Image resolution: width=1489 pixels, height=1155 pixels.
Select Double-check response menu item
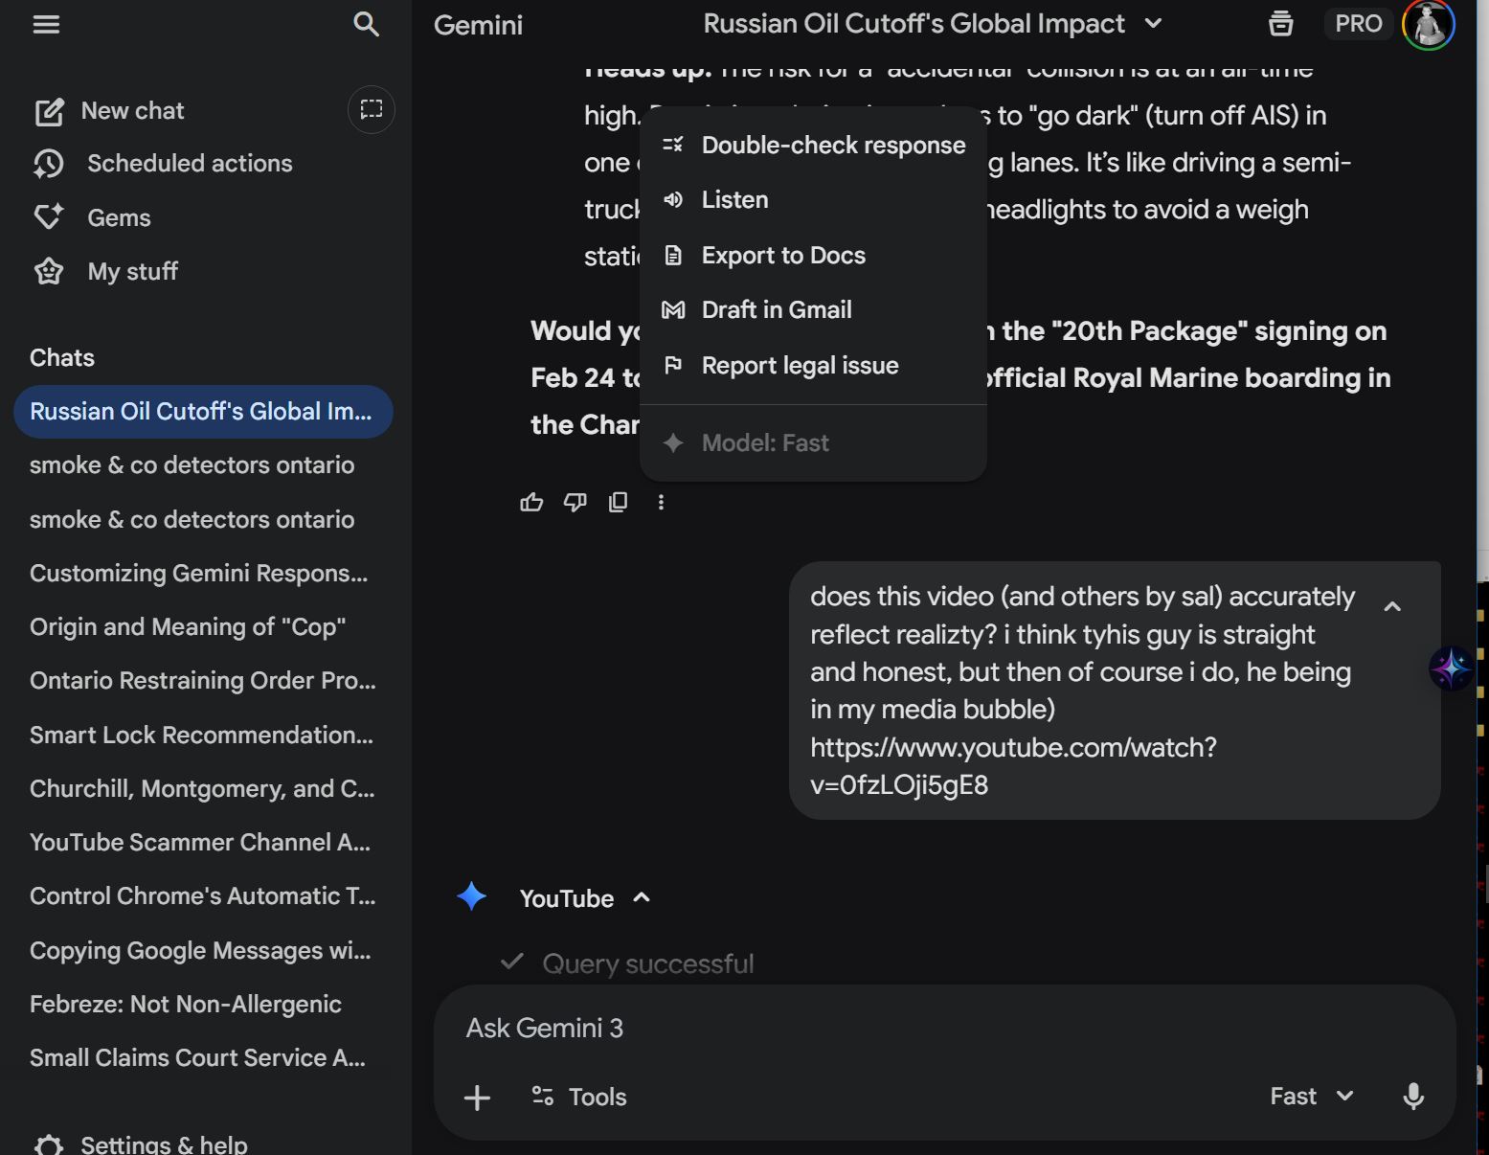[x=832, y=146]
